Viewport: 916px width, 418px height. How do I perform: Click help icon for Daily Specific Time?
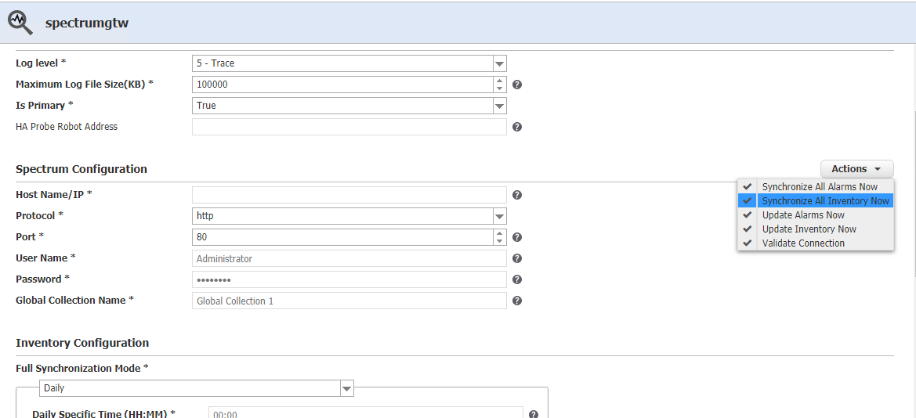[534, 415]
